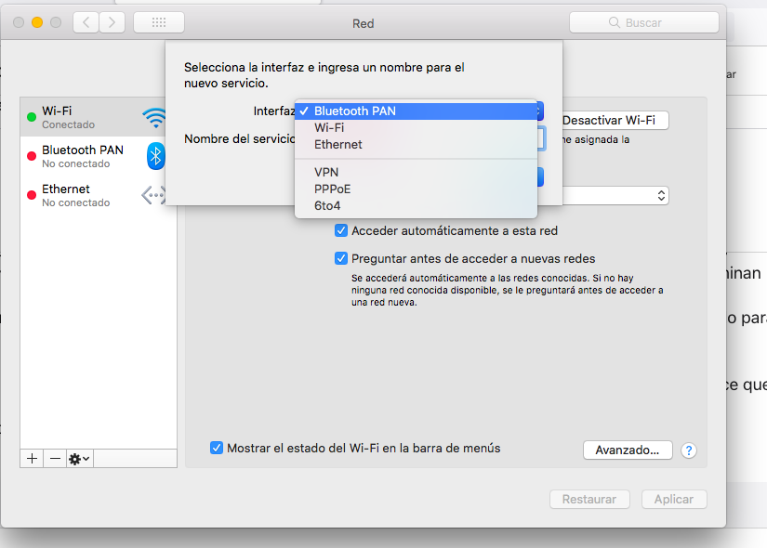Choose Wi-Fi in interface dropdown list
767x548 pixels.
pyautogui.click(x=416, y=127)
